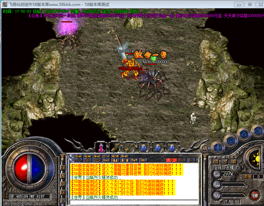Click the mountain map icon in chat toolbar
264x206 pixels.
[x=78, y=160]
